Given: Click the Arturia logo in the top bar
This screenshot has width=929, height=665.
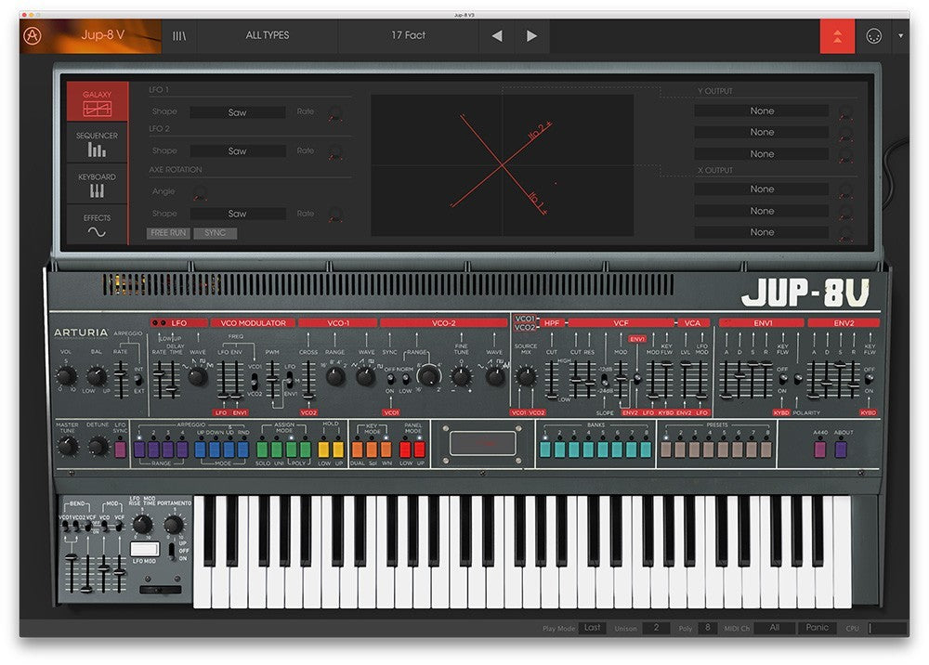Looking at the screenshot, I should click(32, 35).
